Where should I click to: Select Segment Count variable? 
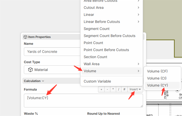point(111,29)
